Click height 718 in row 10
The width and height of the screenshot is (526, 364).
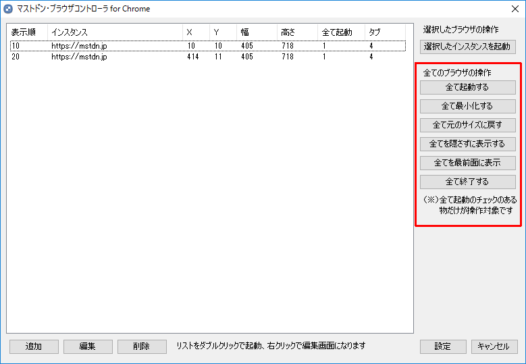pyautogui.click(x=288, y=46)
